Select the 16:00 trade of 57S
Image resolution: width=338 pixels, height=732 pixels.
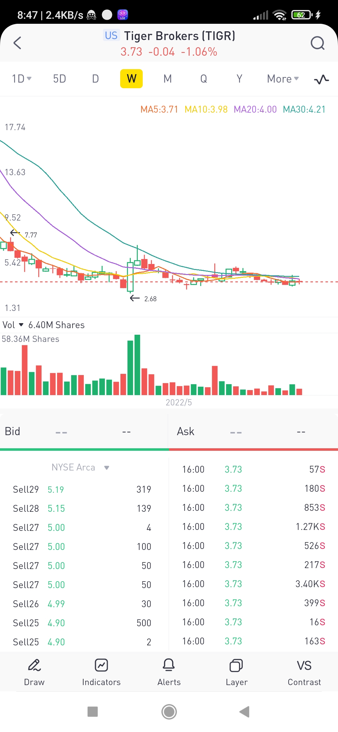253,469
